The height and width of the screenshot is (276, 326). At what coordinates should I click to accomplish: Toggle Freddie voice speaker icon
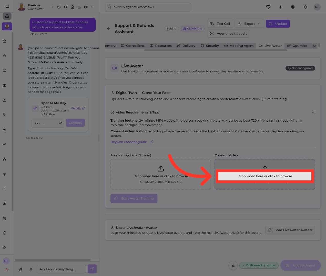(86, 7)
